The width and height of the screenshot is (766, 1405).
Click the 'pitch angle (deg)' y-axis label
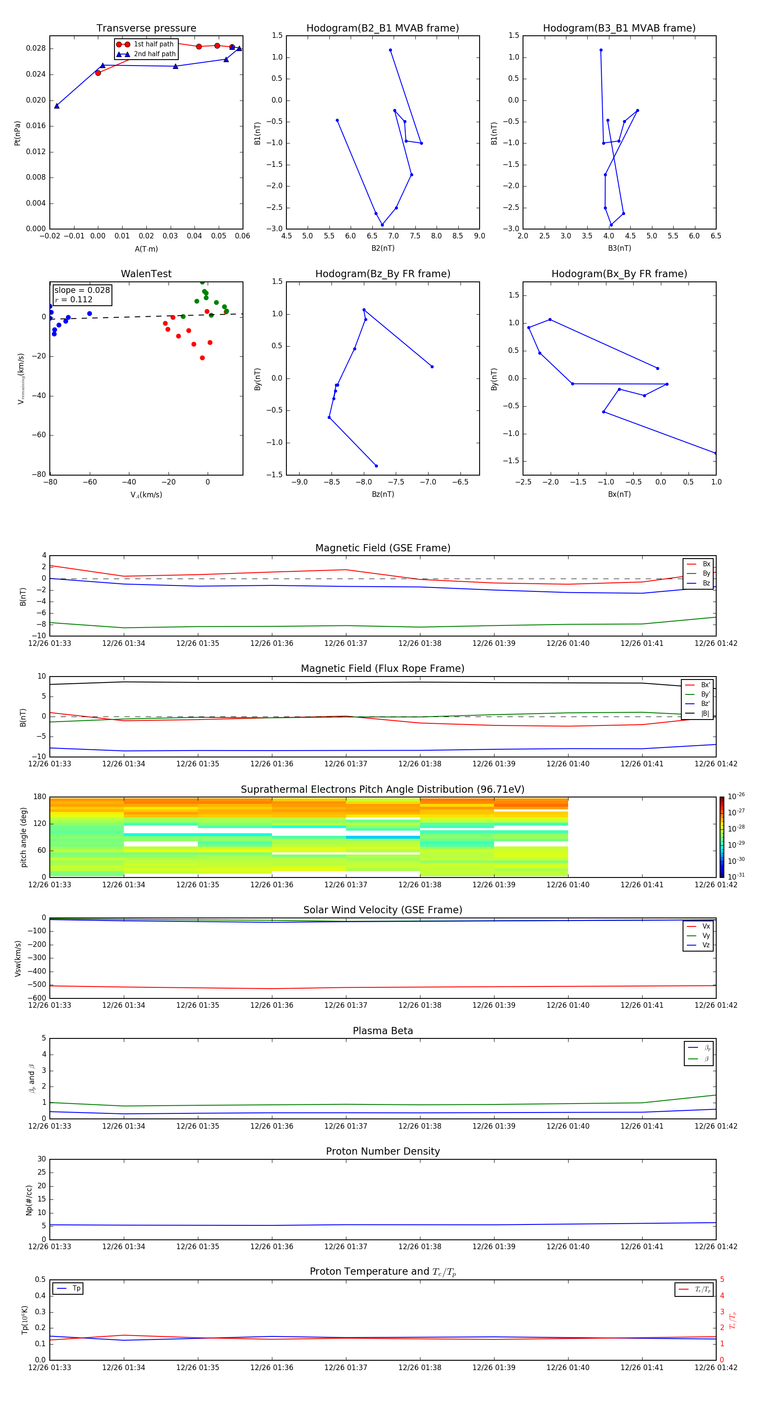click(23, 837)
